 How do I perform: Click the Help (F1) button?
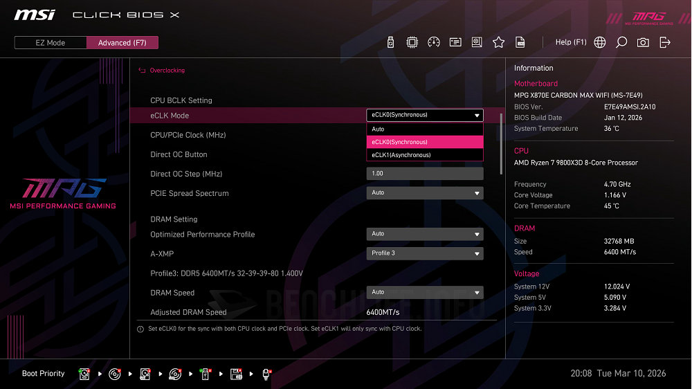[x=570, y=42]
